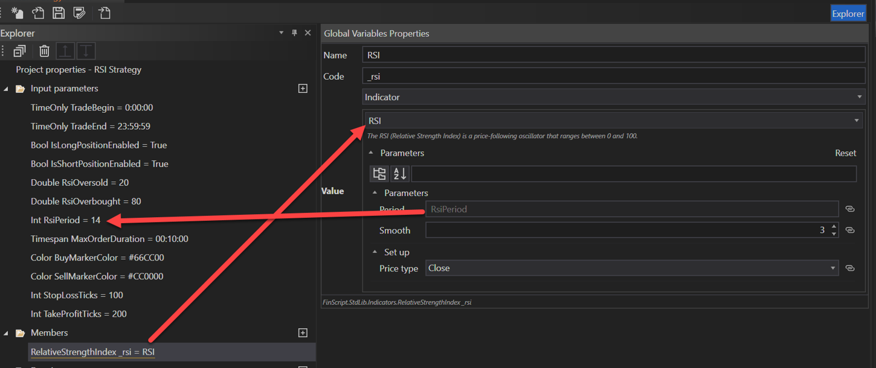This screenshot has height=368, width=876.
Task: Add an input parameter with plus icon
Action: 303,89
